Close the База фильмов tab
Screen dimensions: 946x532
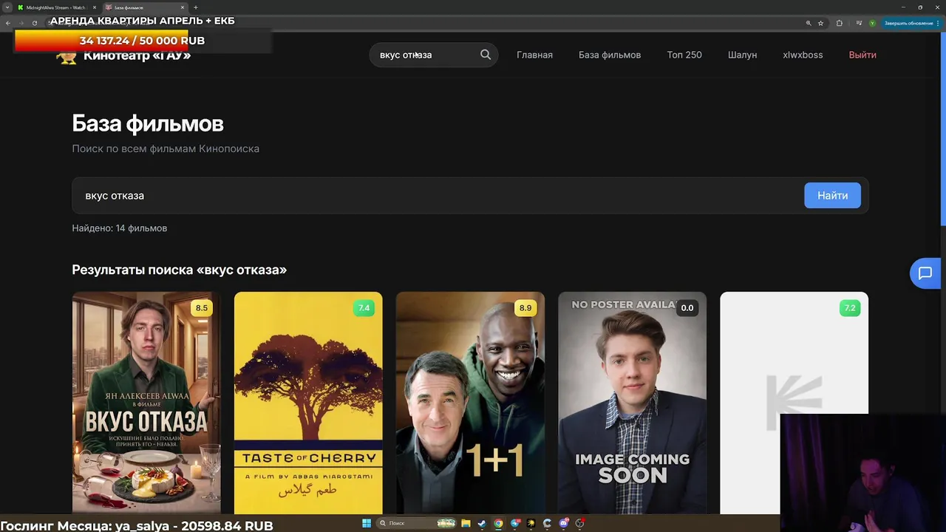[182, 7]
